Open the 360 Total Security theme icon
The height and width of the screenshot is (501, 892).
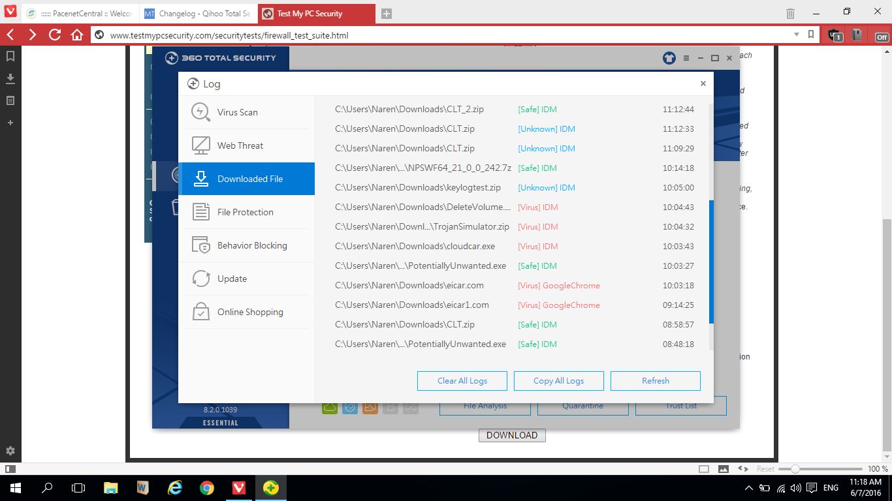669,58
